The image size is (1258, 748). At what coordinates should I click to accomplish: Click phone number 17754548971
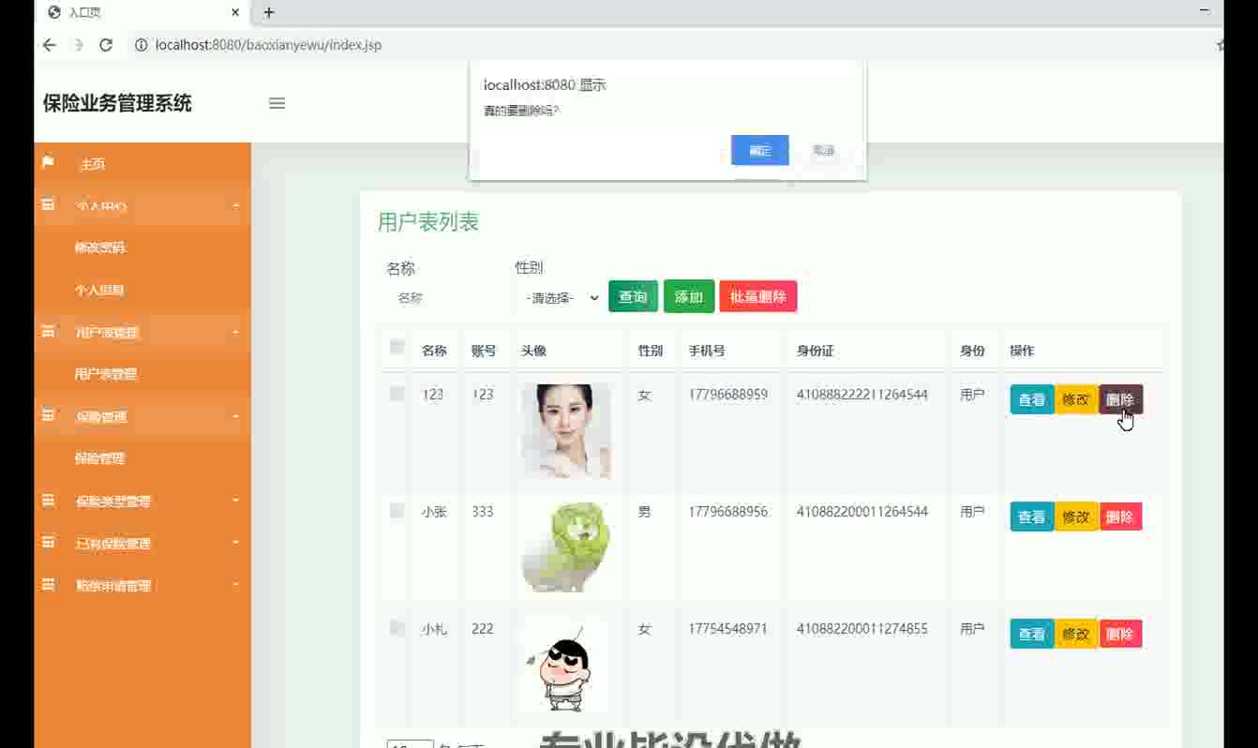[728, 629]
